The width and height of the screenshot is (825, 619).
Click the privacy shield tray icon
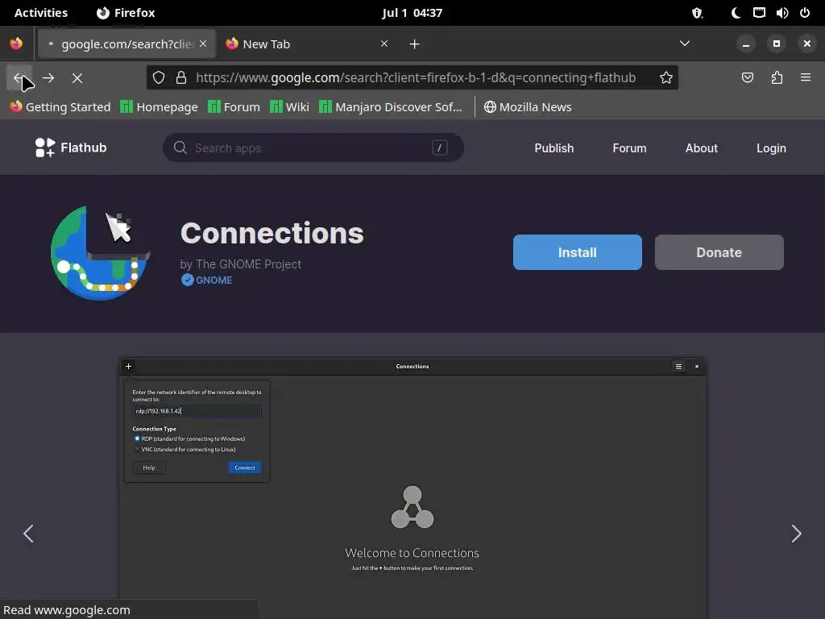[697, 13]
